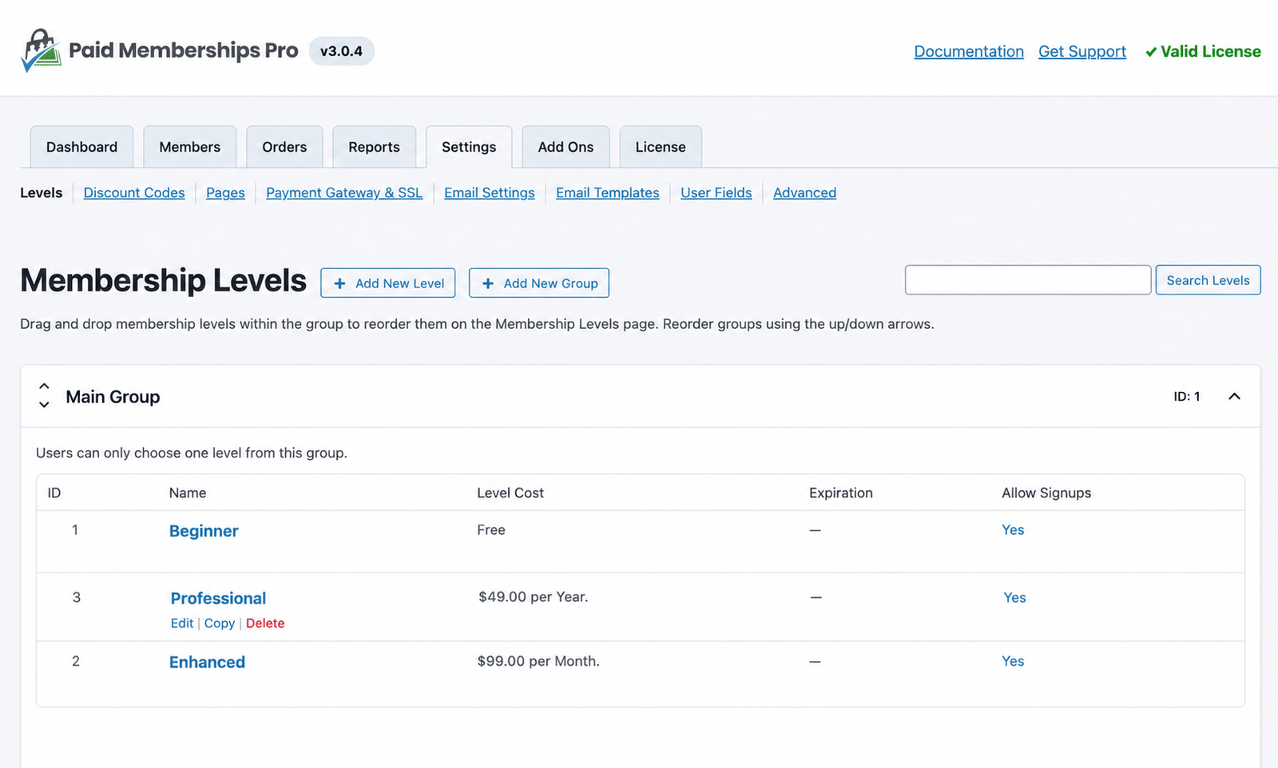1278x768 pixels.
Task: Open the Dashboard tab
Action: [81, 147]
